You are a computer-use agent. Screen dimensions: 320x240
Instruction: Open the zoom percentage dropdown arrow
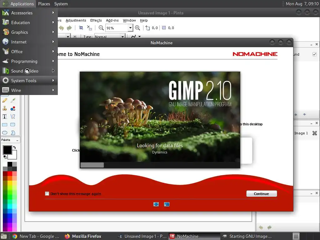(x=130, y=28)
